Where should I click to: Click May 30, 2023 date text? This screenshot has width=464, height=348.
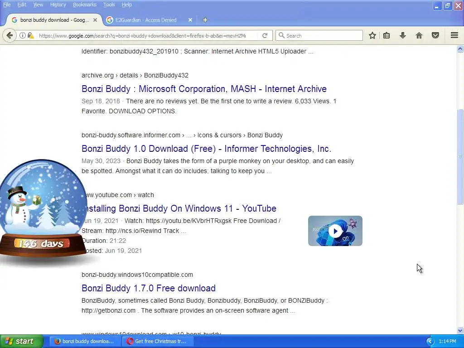pyautogui.click(x=101, y=161)
